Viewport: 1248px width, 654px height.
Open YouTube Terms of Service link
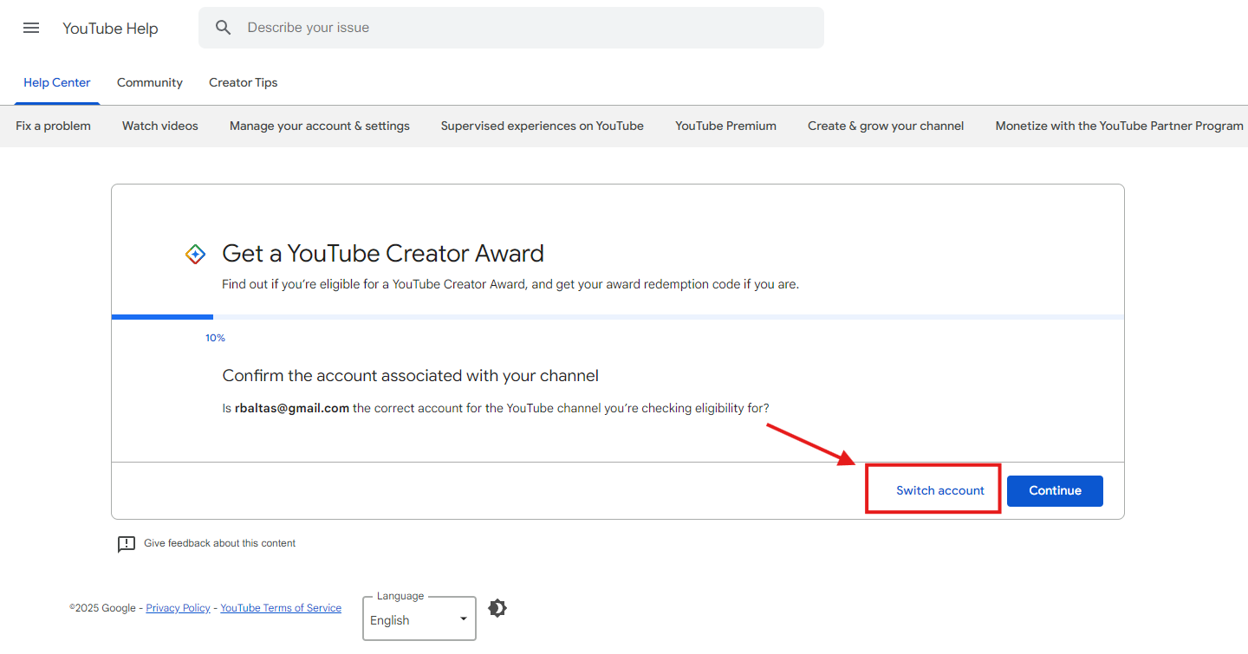281,608
